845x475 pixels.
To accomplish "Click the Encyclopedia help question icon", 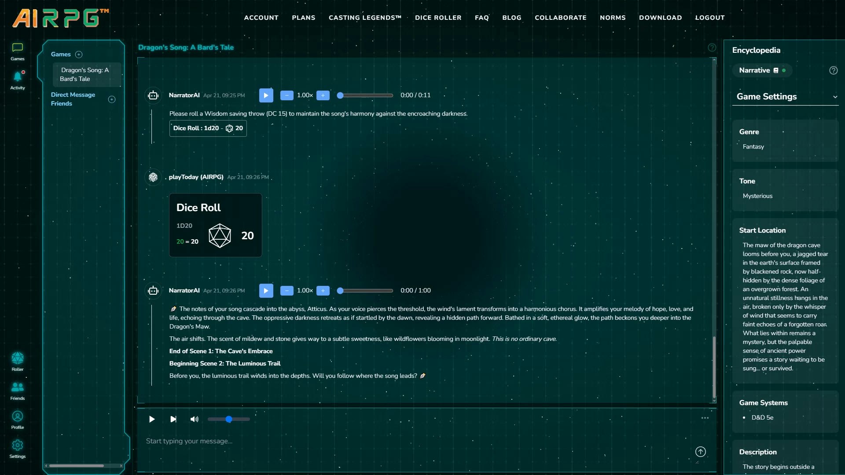I will point(833,70).
